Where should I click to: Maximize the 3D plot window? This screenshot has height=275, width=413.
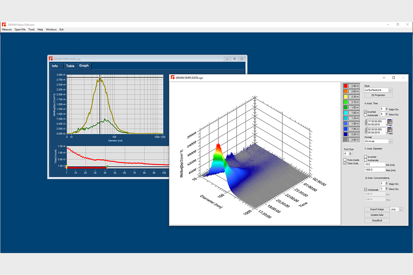click(394, 78)
